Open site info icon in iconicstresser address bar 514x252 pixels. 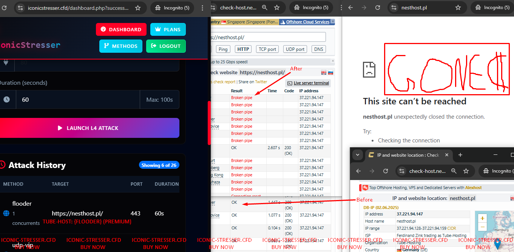coord(20,8)
